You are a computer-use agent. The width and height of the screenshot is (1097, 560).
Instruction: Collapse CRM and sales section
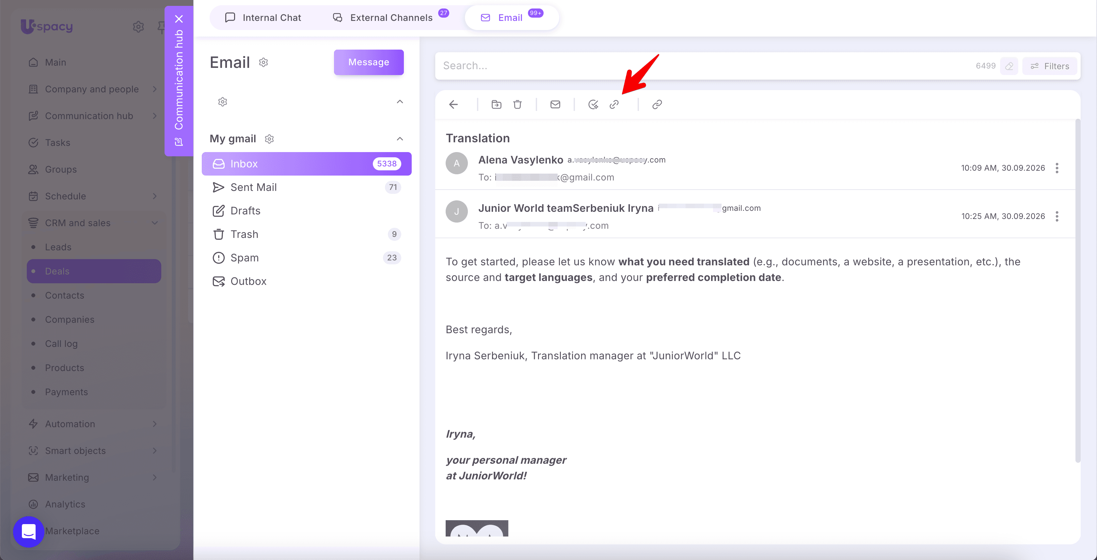pos(155,223)
